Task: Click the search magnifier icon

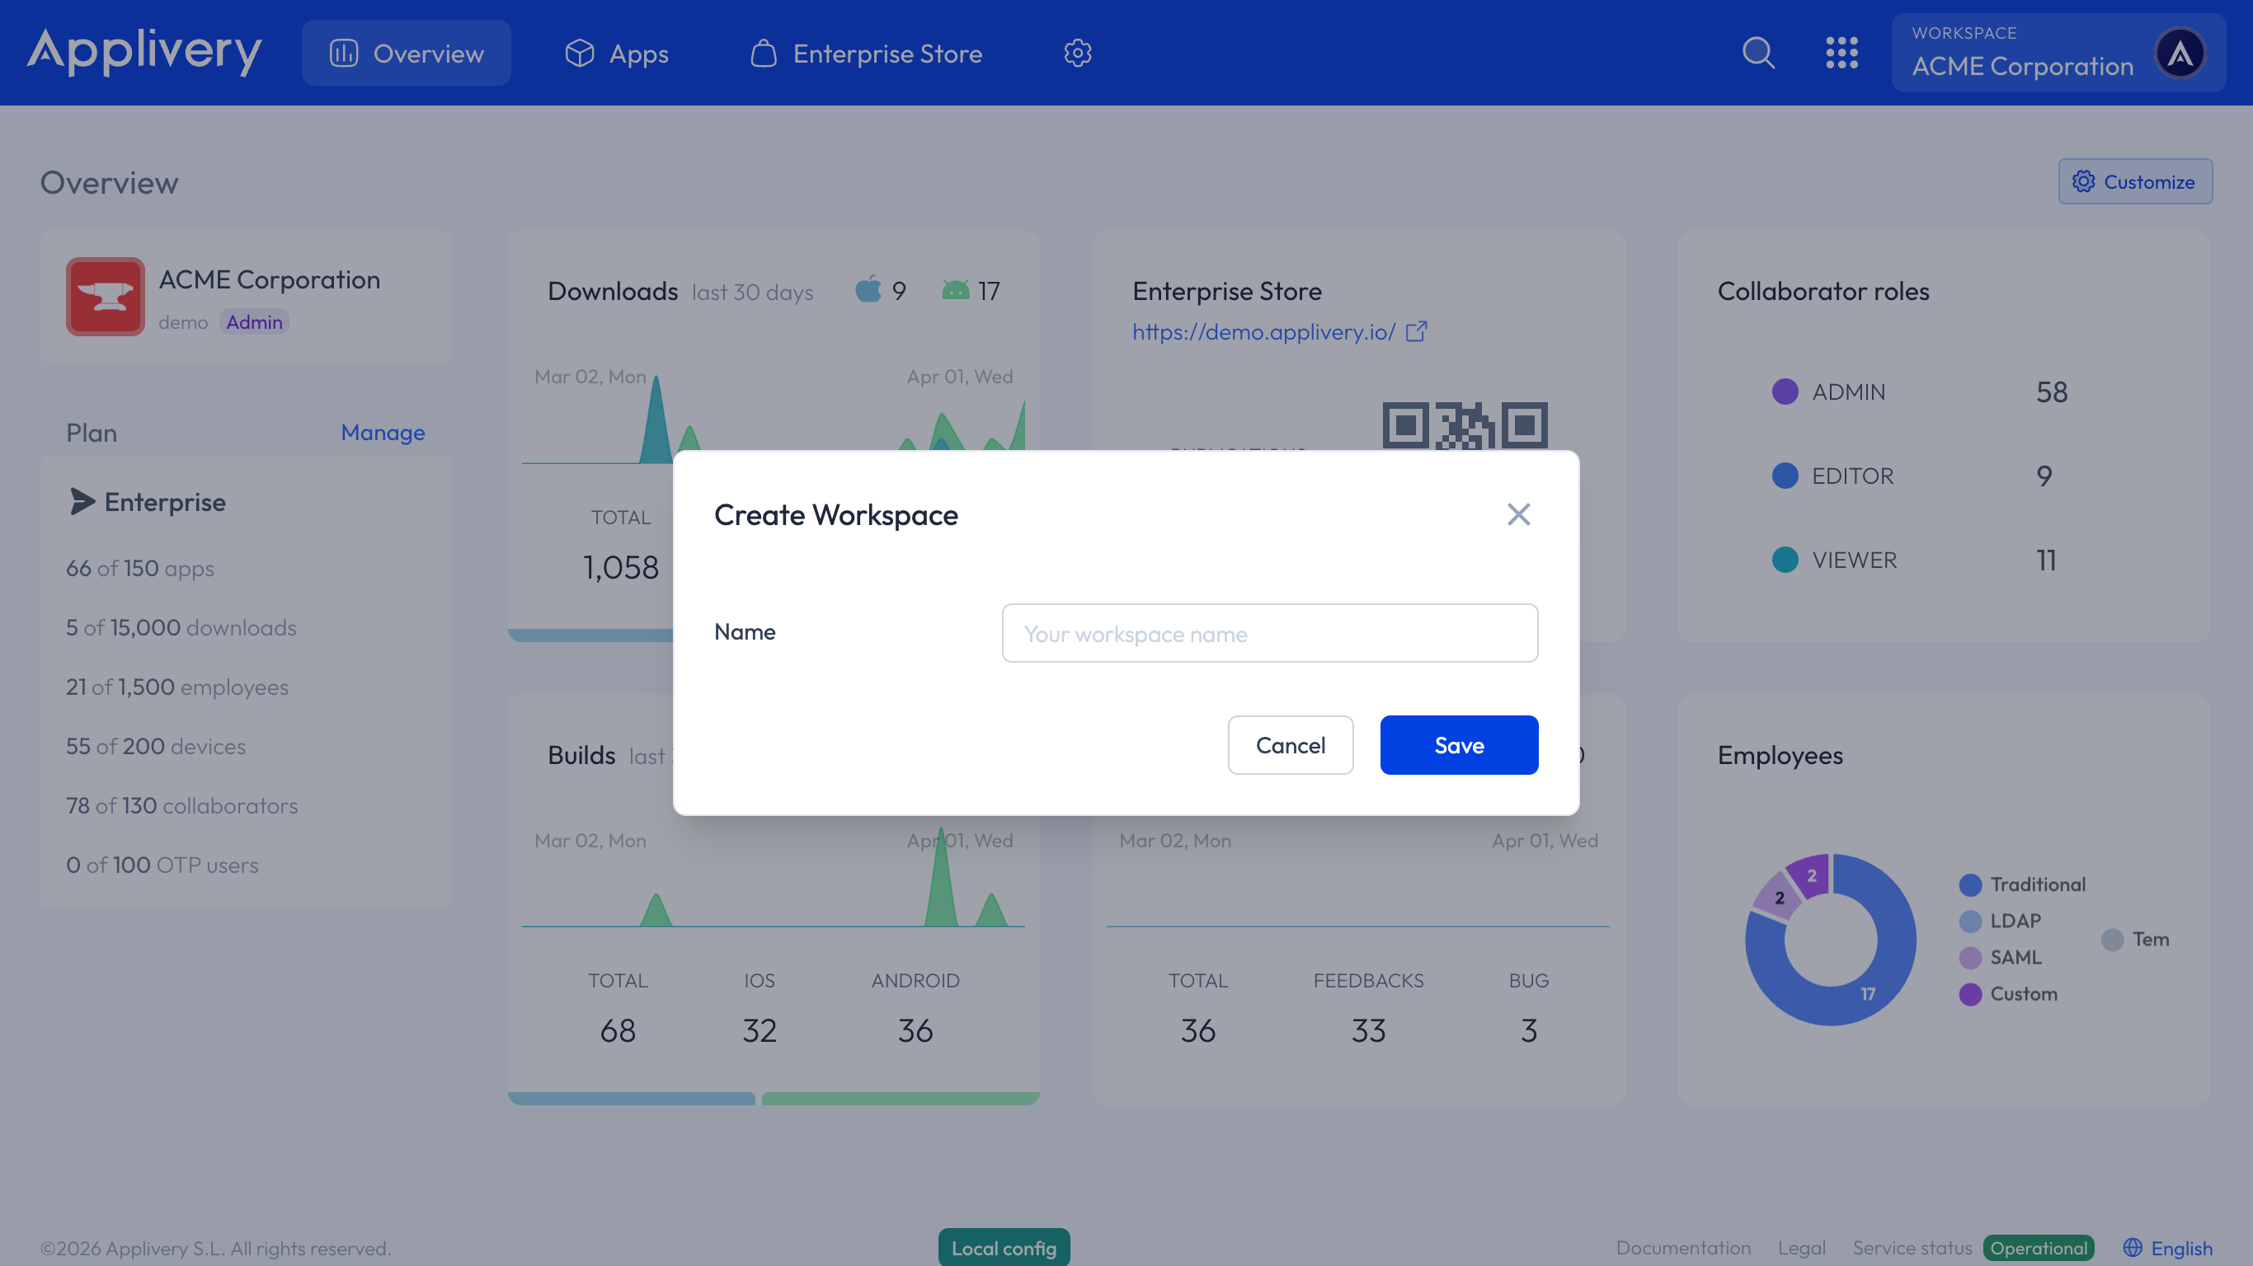Action: point(1758,53)
